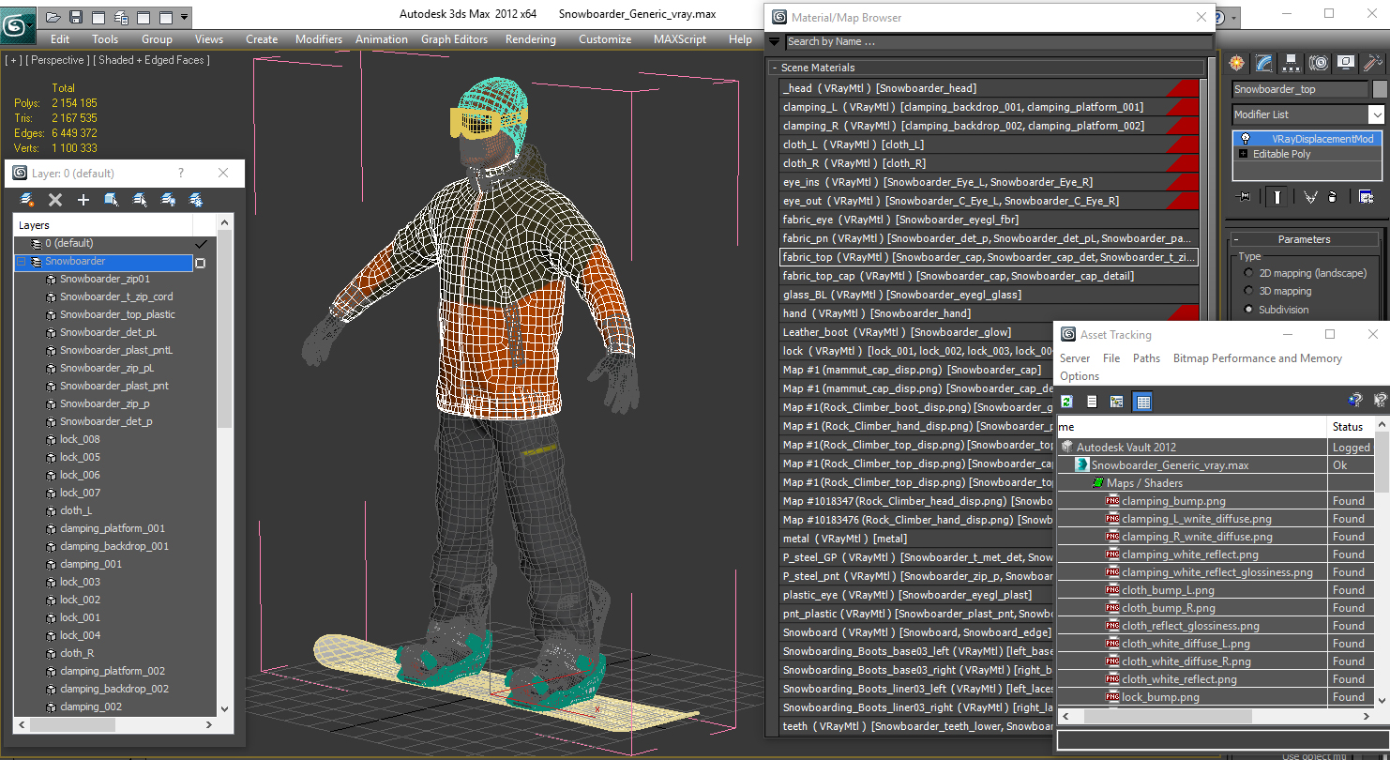The width and height of the screenshot is (1390, 760).
Task: Open the [ + ] viewport options menu
Action: point(13,60)
